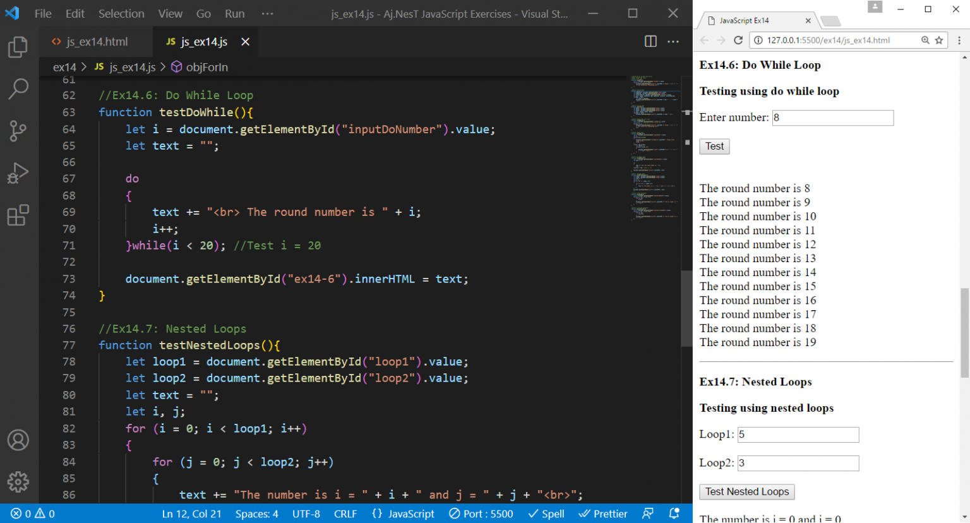
Task: Open the editor More Actions menu
Action: [673, 42]
